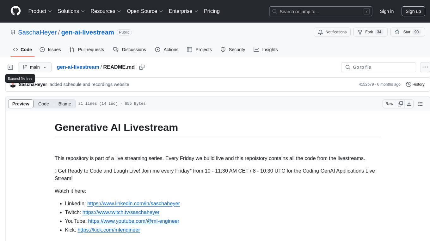Viewport: 430px width, 241px height.
Task: Open the Twitch saschaheyer link
Action: (x=121, y=212)
